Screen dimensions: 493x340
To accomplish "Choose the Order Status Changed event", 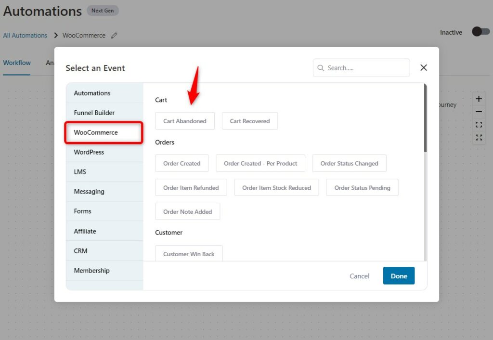I will 350,163.
